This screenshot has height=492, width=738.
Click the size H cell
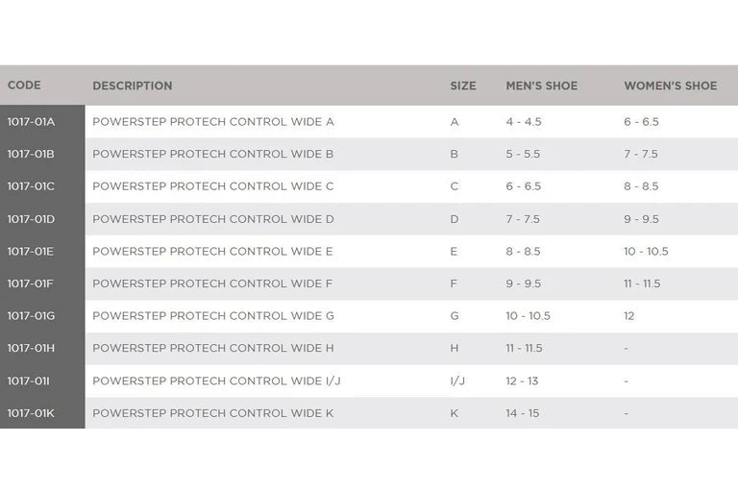click(455, 348)
